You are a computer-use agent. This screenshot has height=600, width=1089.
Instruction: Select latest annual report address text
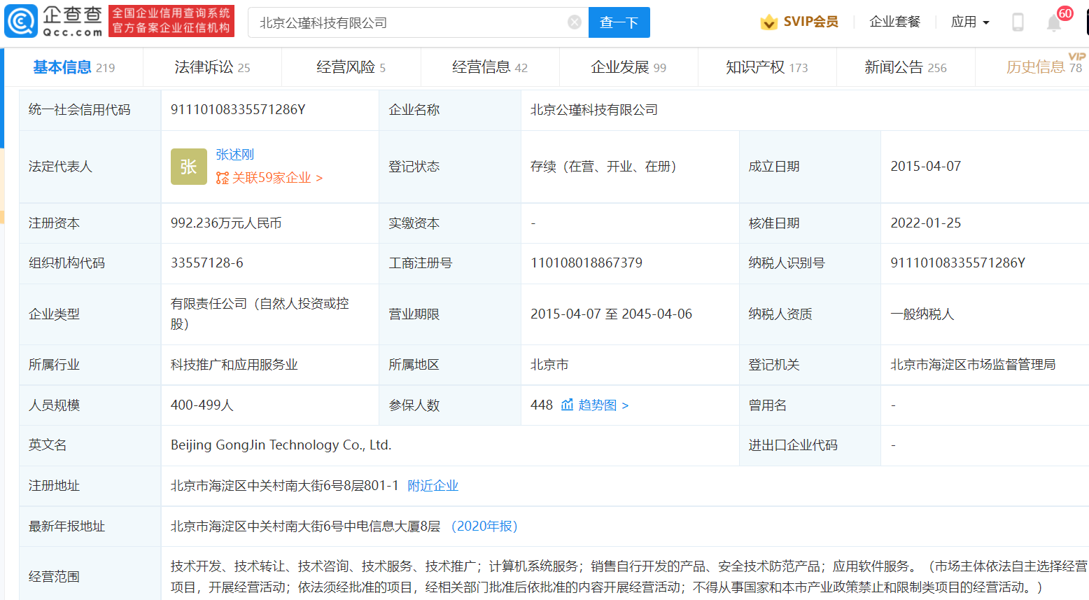coord(306,526)
